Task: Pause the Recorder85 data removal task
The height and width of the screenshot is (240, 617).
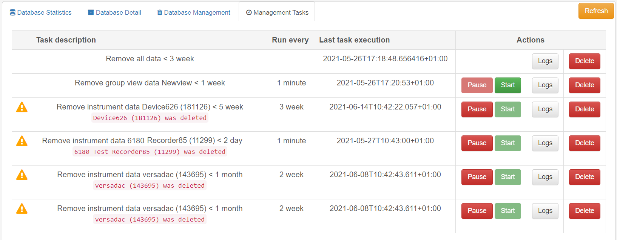Action: 477,143
